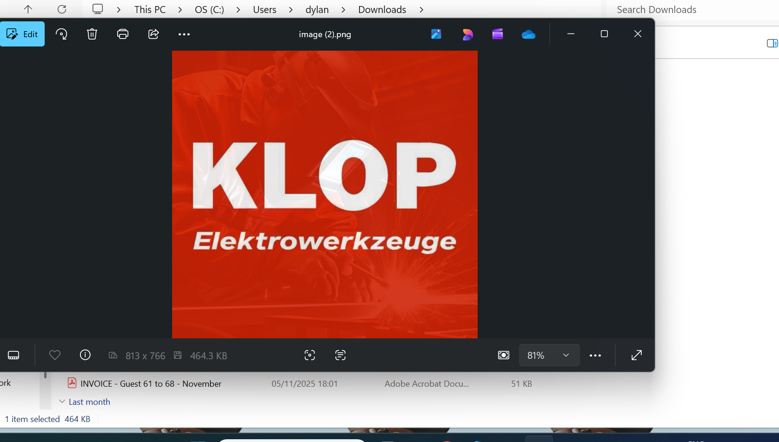779x442 pixels.
Task: Click the 51 KB size cell of the invoice
Action: tap(521, 384)
